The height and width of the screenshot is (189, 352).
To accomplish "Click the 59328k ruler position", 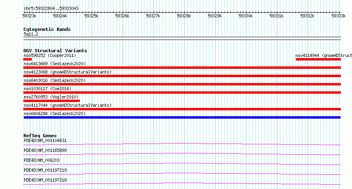I will pos(184,16).
